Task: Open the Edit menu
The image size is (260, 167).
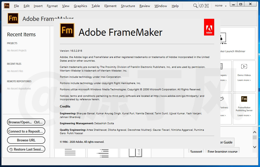Action: tap(27, 6)
